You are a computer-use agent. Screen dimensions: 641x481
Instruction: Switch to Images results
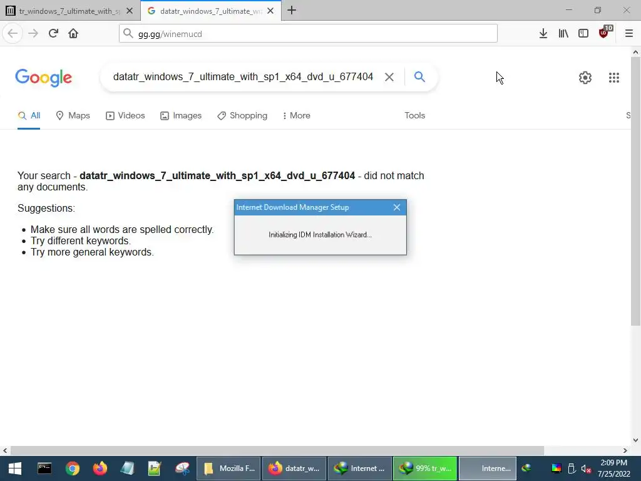[181, 116]
